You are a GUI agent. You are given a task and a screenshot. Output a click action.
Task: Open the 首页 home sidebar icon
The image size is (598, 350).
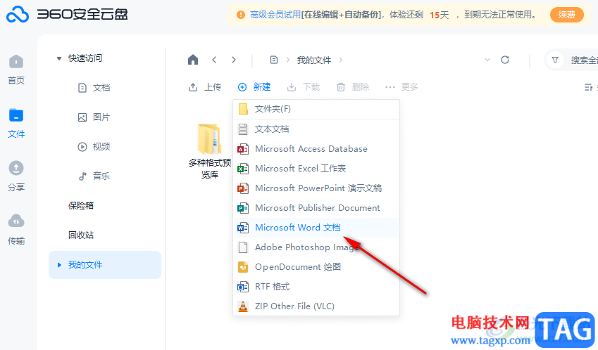coord(16,70)
